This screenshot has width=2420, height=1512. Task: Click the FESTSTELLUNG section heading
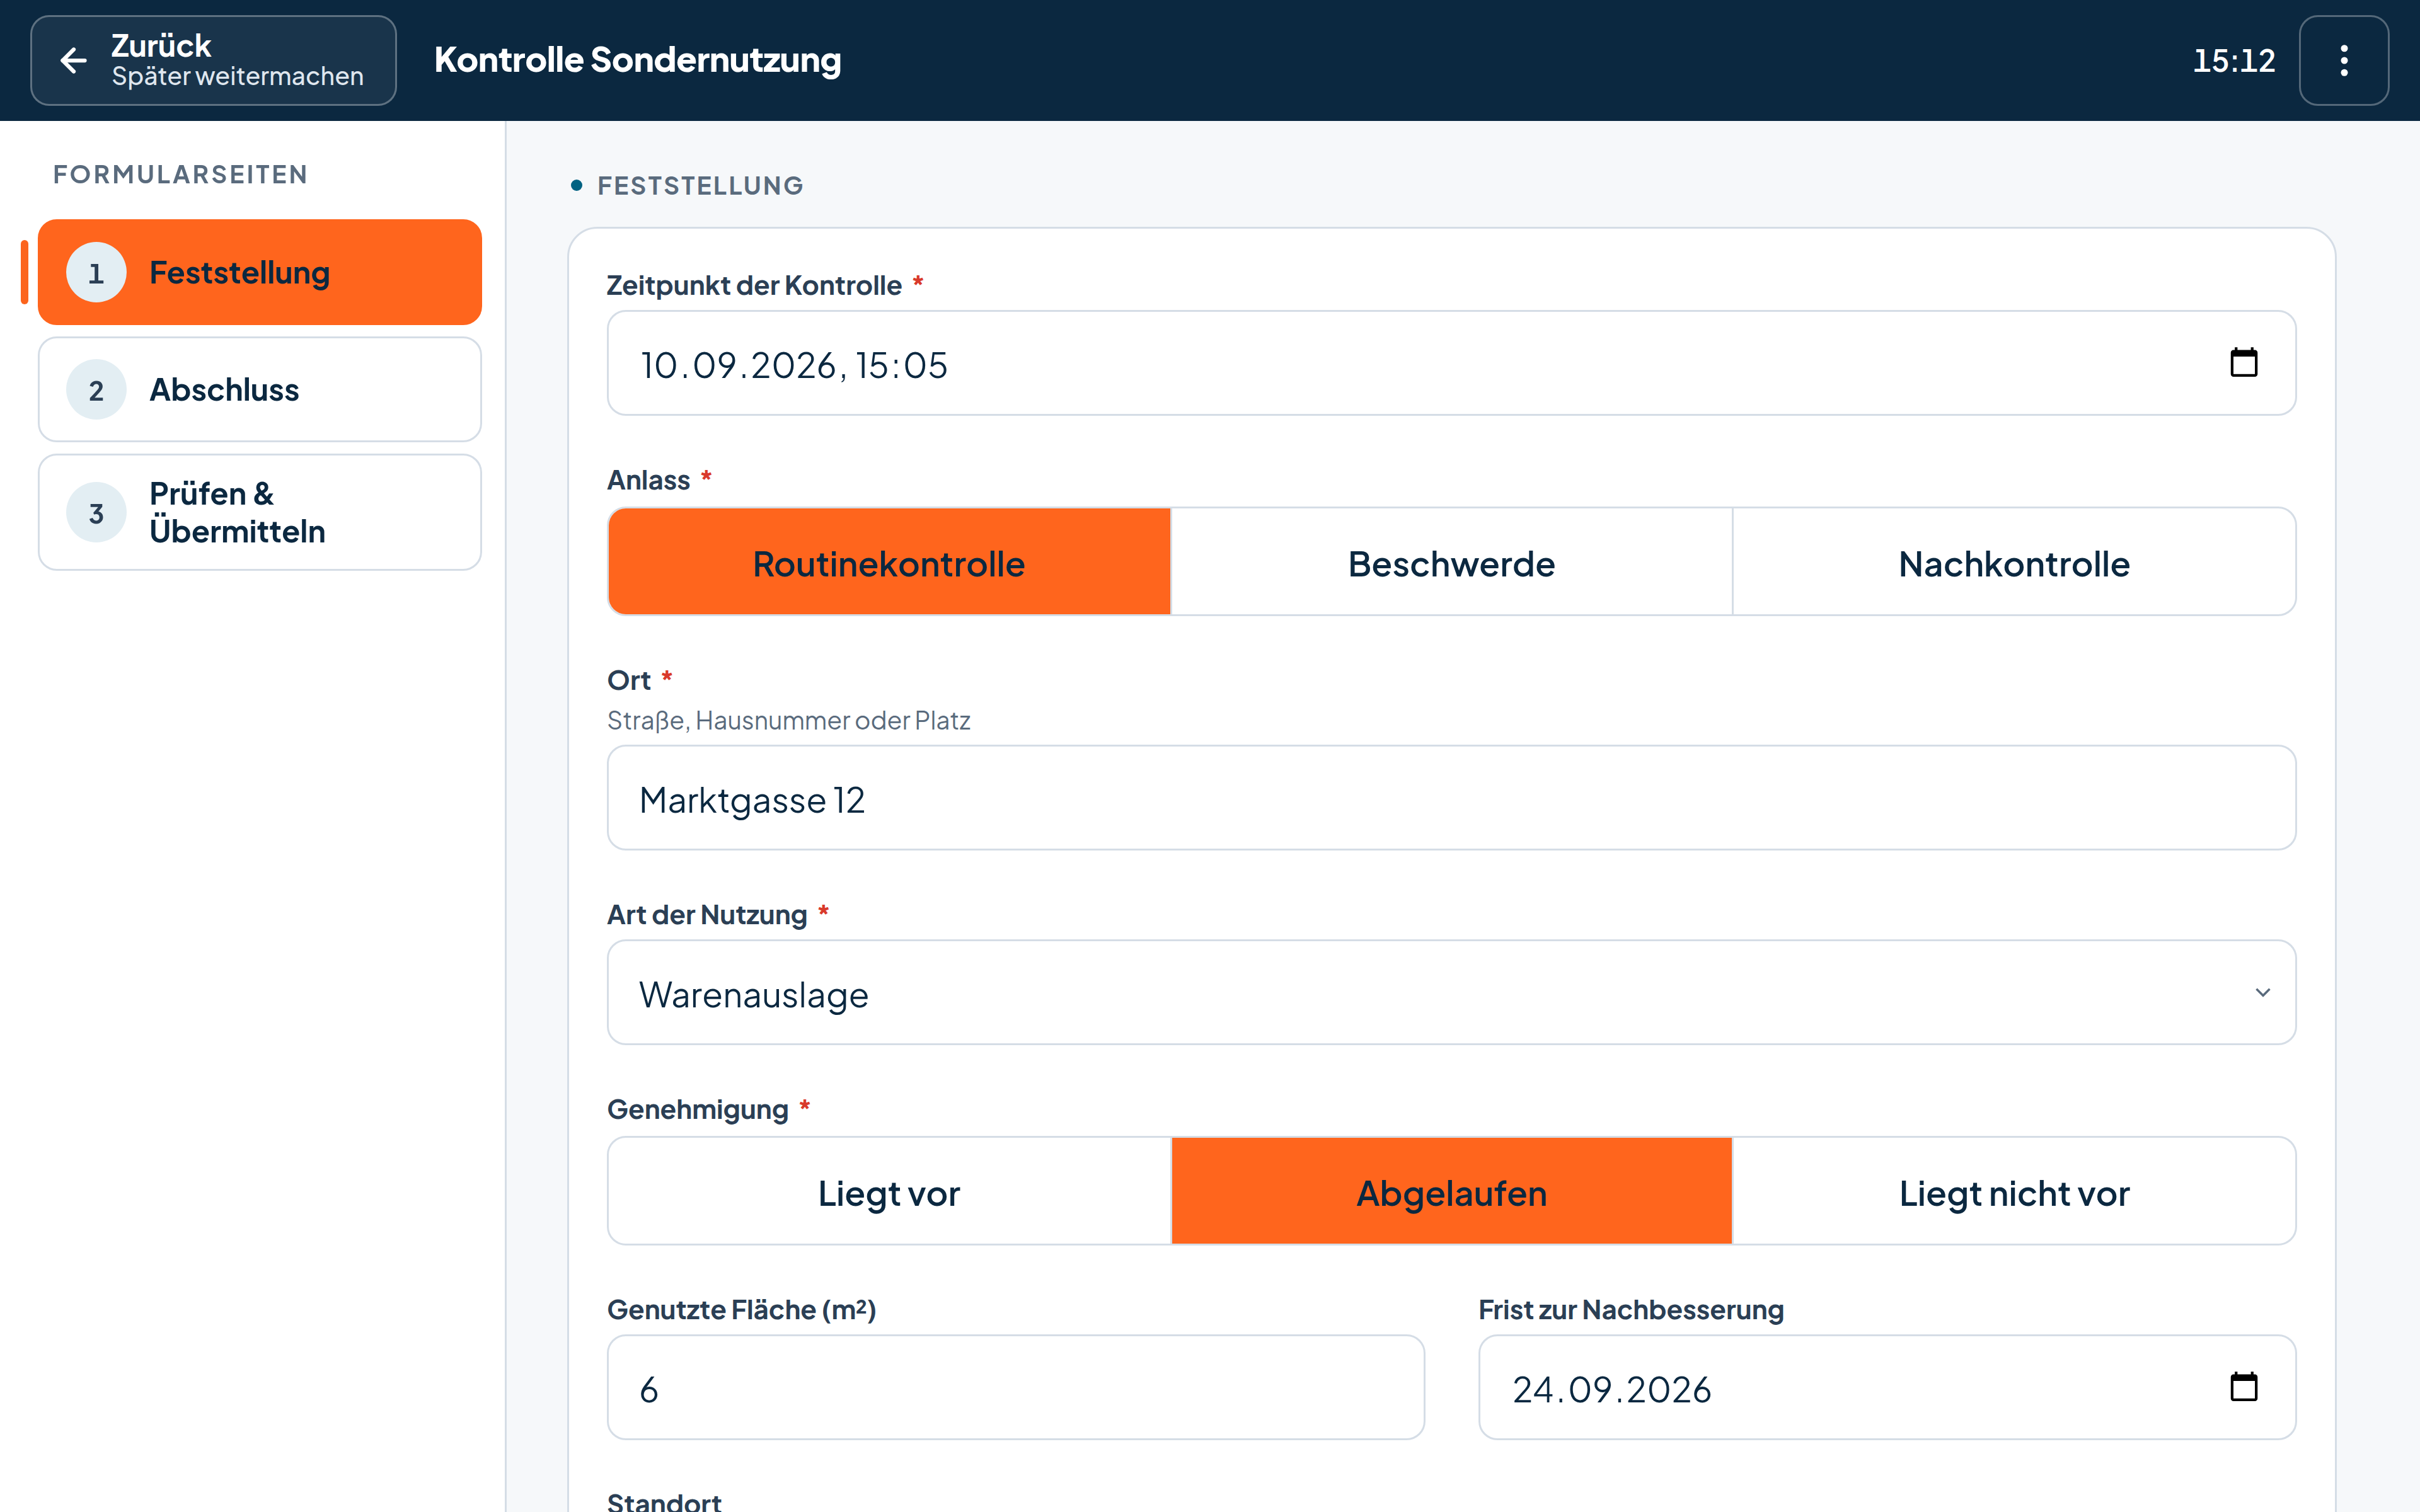[x=700, y=185]
